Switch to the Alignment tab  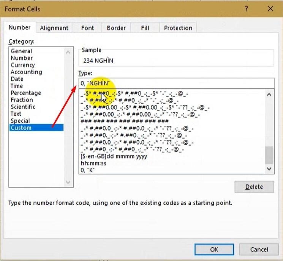click(x=54, y=28)
